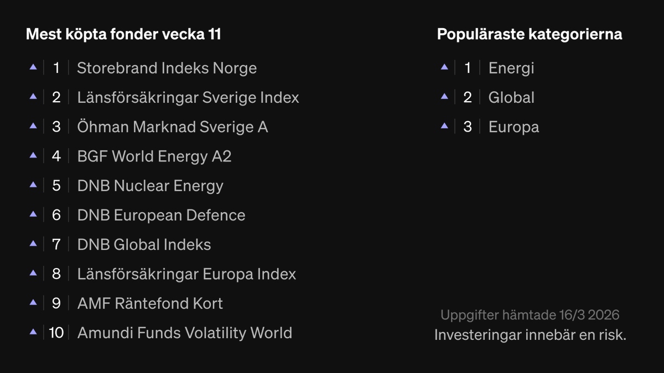Click the up arrow next to Global category
The width and height of the screenshot is (664, 373).
point(444,96)
